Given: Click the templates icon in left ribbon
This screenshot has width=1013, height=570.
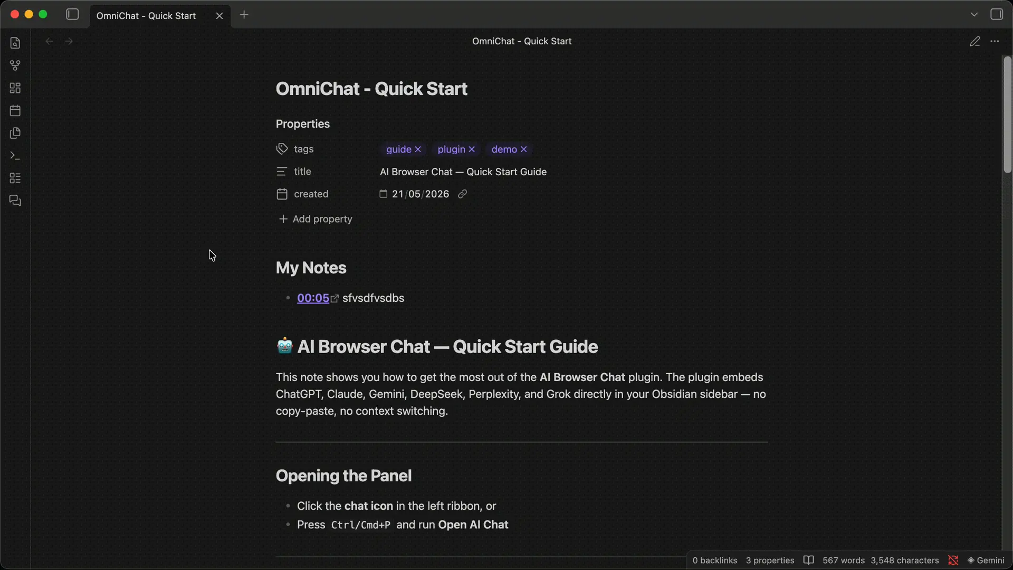Looking at the screenshot, I should click(x=15, y=133).
